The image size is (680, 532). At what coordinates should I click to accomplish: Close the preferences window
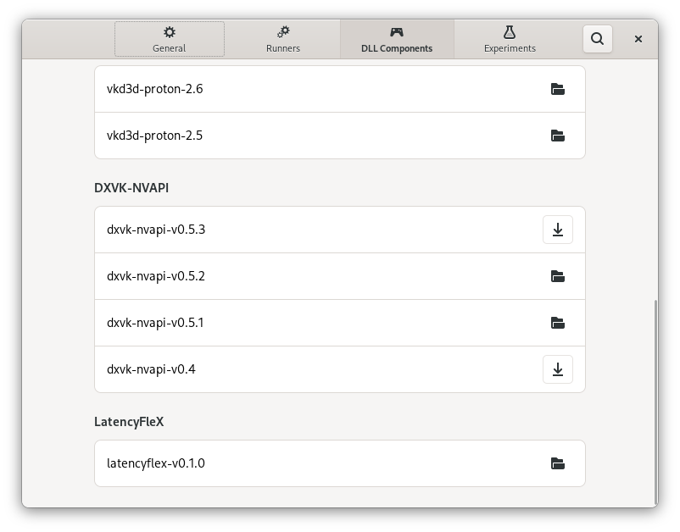pos(638,39)
